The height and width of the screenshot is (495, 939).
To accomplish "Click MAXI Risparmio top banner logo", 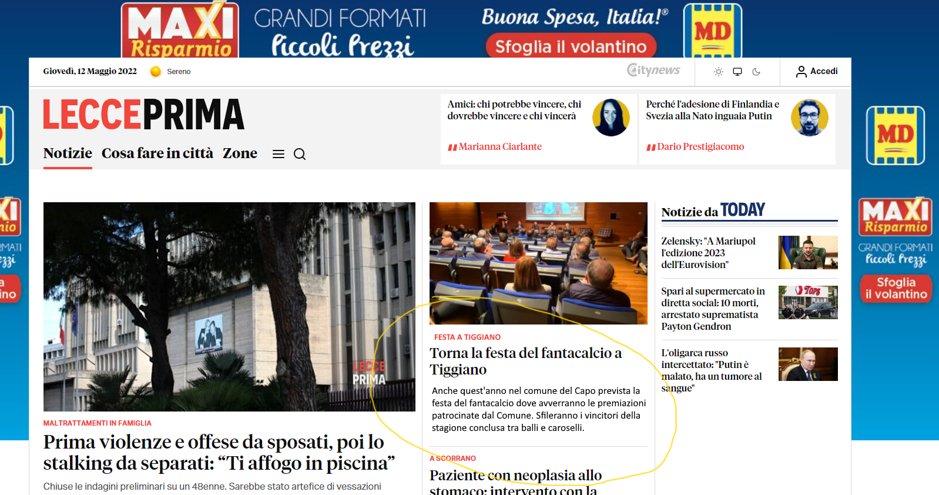I will coord(180,31).
